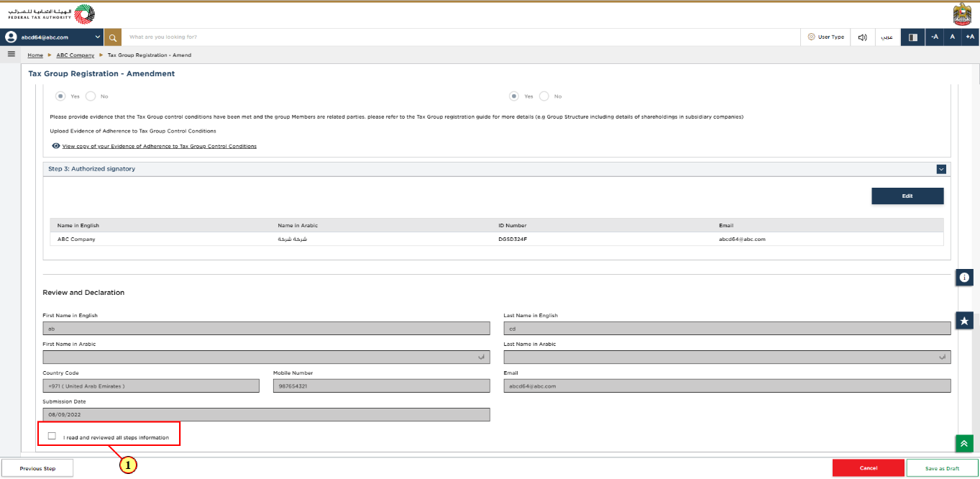The image size is (980, 479).
Task: Click the audio speaker icon
Action: point(863,37)
